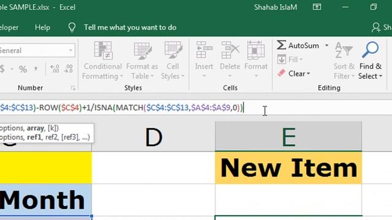Click Format as Table icon
Viewport: 392px width, 220px height.
point(143,51)
